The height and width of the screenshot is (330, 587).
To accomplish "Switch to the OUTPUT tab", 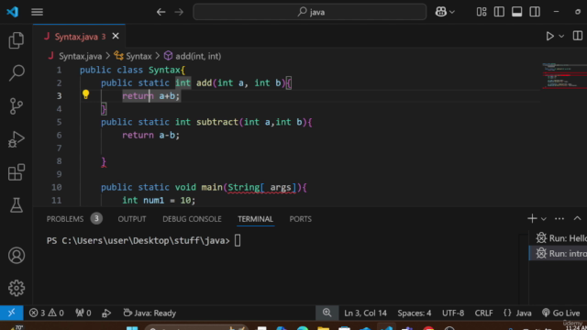I will click(132, 219).
